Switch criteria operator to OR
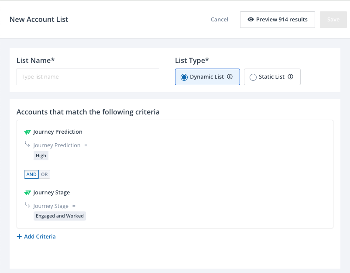Viewport: 350px width, 273px height. click(x=45, y=174)
